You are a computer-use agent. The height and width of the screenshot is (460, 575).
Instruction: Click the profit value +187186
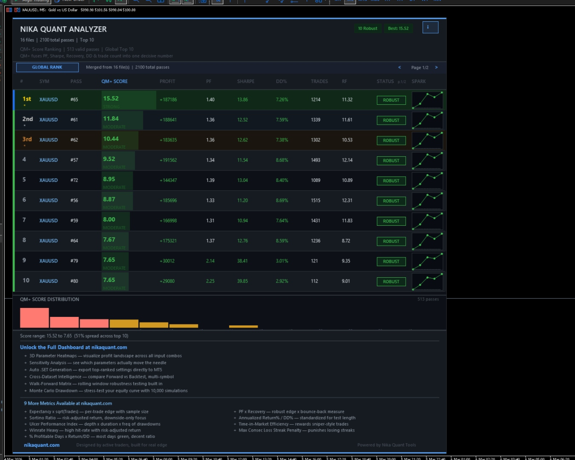point(168,100)
